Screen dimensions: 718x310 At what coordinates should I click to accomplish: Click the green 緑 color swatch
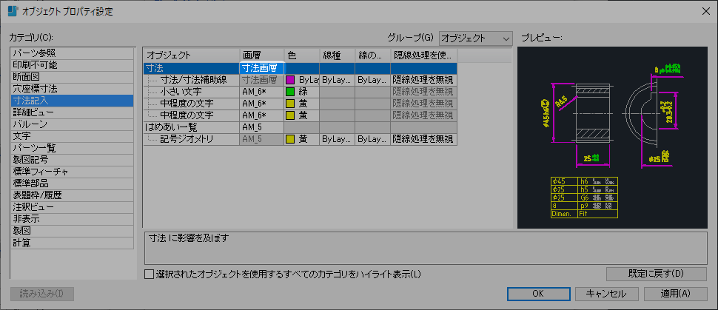click(290, 92)
